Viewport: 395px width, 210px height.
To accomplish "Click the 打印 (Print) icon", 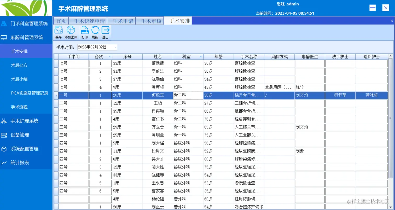I will click(84, 32).
